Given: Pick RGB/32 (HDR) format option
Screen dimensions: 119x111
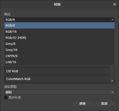Looking at the screenshot, I should coord(59,38).
